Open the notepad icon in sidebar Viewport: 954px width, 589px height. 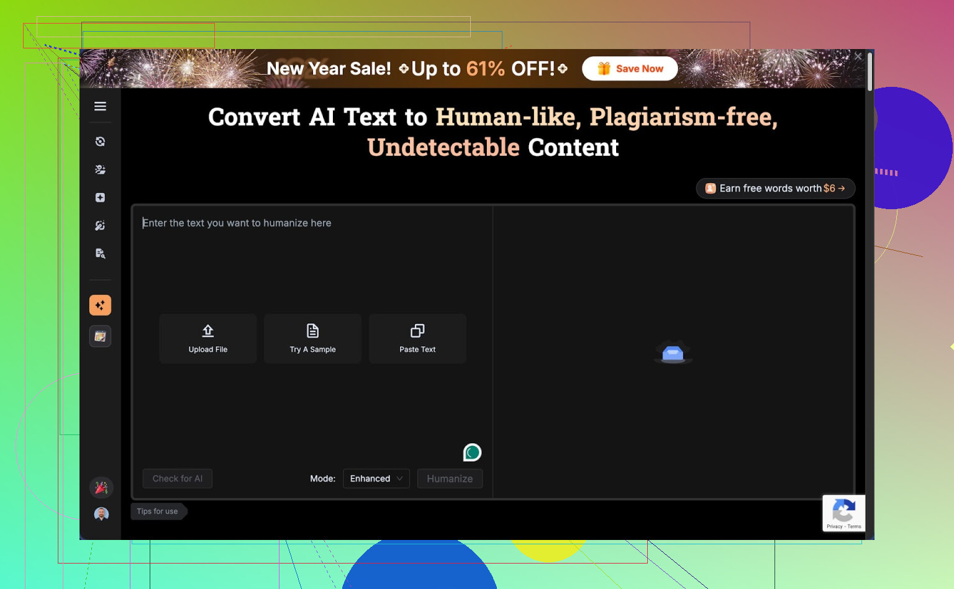coord(100,336)
